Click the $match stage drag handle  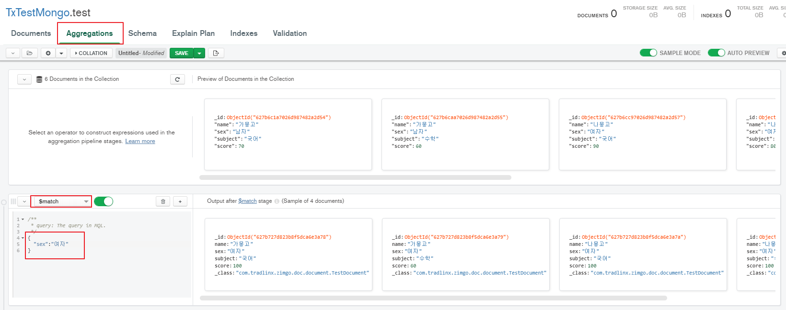[x=13, y=201]
